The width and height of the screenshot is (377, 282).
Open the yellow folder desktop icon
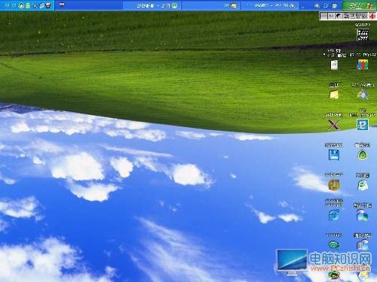click(x=334, y=95)
